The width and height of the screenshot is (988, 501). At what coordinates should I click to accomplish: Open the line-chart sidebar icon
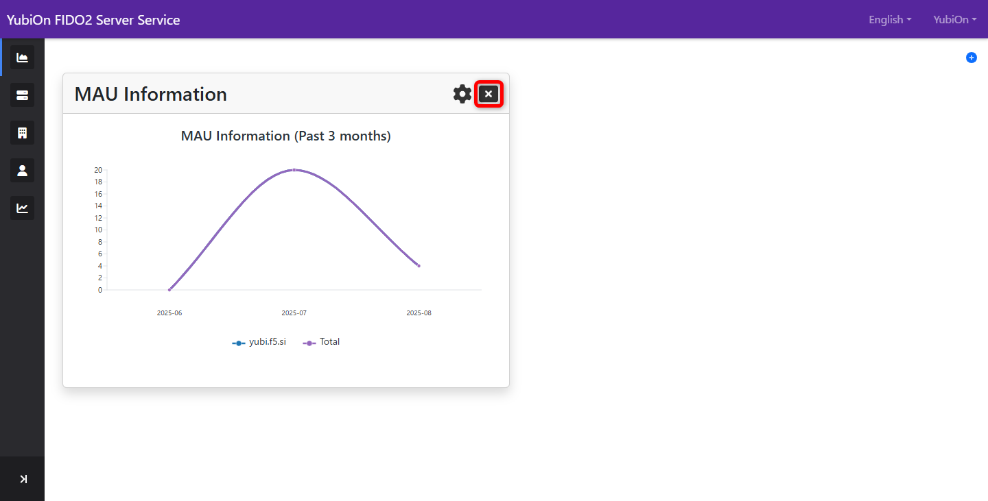tap(22, 208)
